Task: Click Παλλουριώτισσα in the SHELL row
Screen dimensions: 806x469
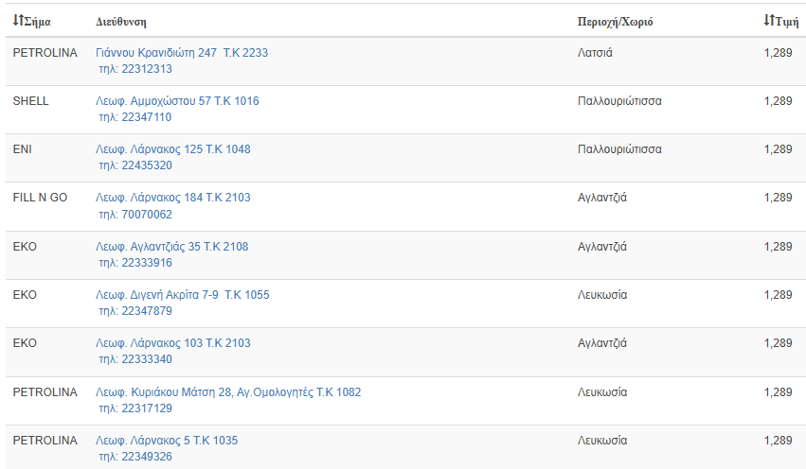Action: coord(619,101)
